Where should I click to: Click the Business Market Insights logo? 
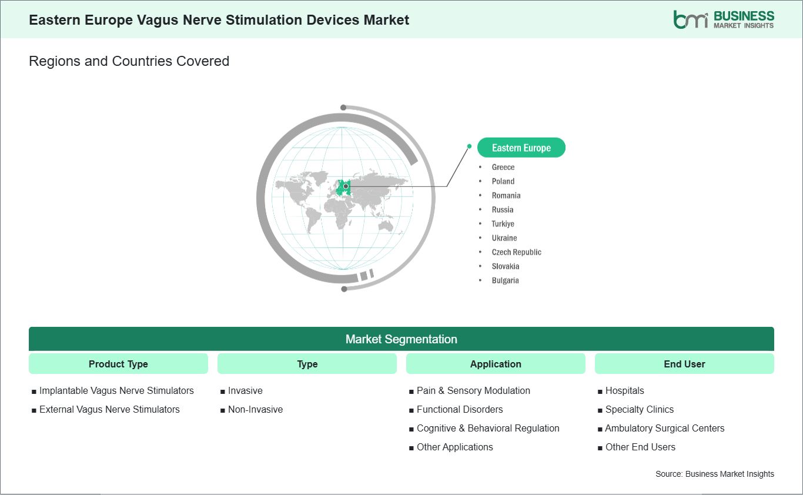click(724, 19)
